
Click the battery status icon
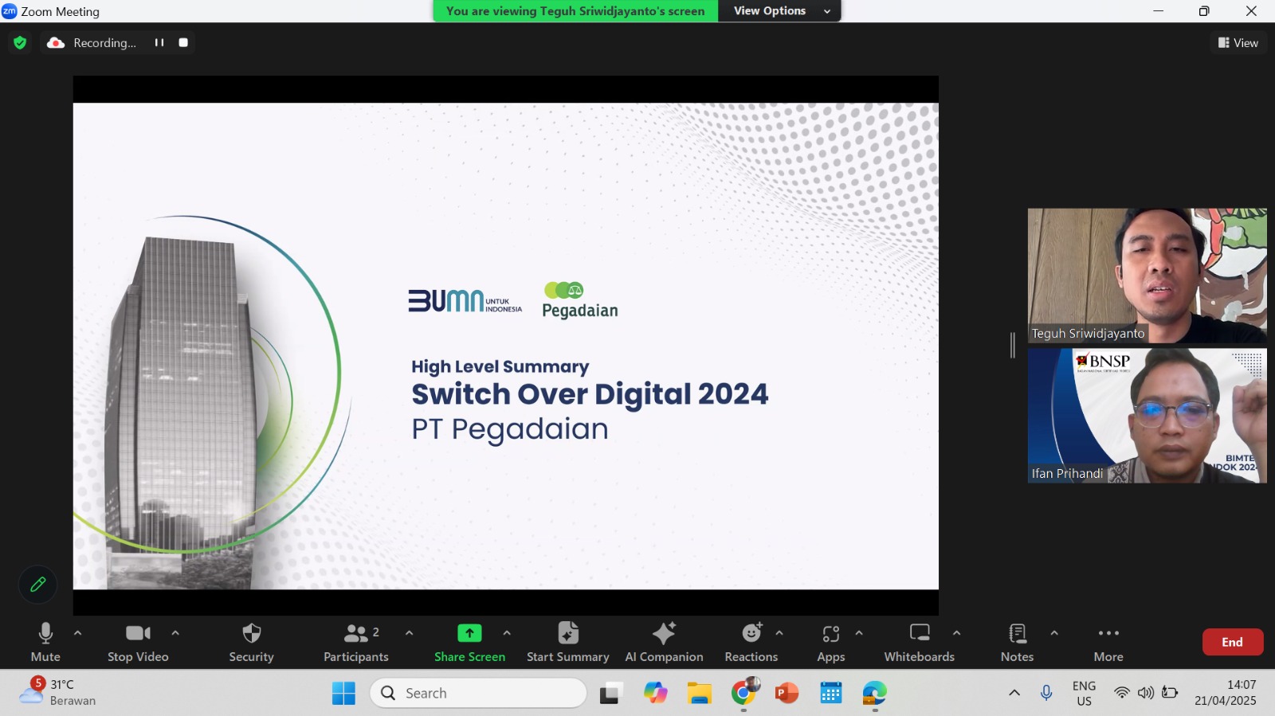[1170, 693]
